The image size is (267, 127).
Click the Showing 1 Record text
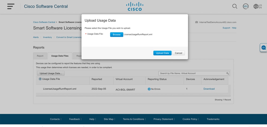(223, 100)
